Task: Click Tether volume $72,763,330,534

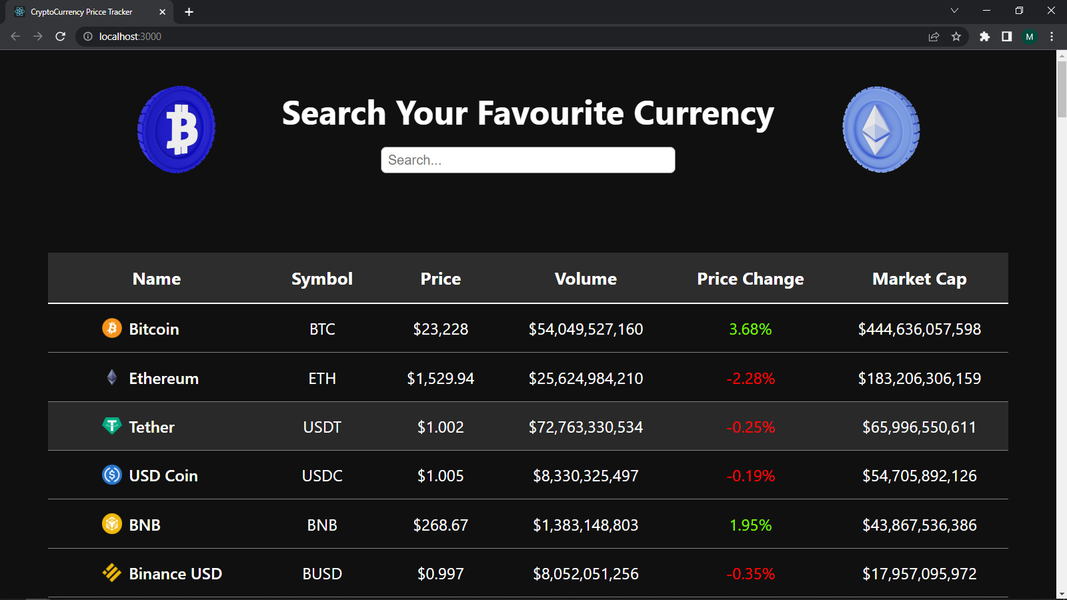Action: click(x=586, y=427)
